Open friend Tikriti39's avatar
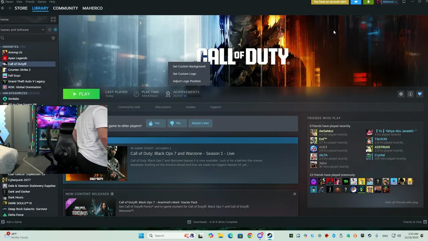 tap(369, 141)
